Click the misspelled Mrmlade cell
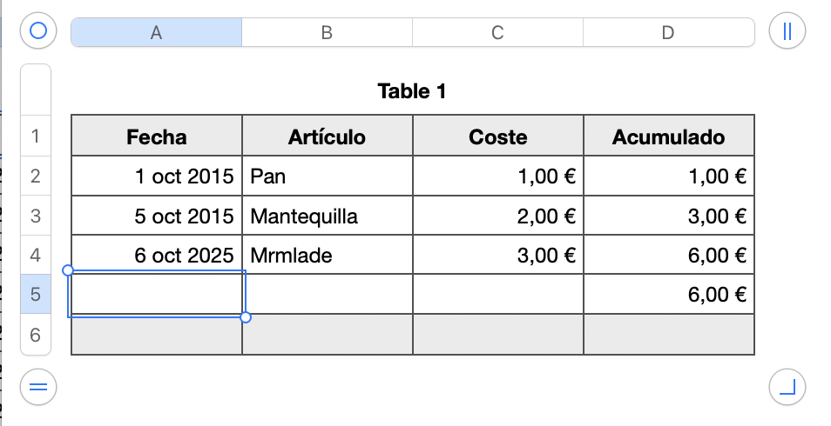The image size is (831, 426). click(327, 256)
